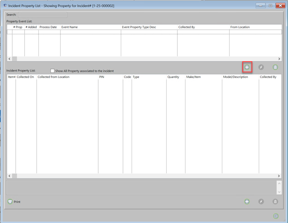Click the exit icon at the window's bottom-right corner
This screenshot has height=223, width=288.
pyautogui.click(x=276, y=216)
